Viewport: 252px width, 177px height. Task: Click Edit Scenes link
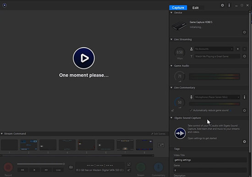[159, 134]
